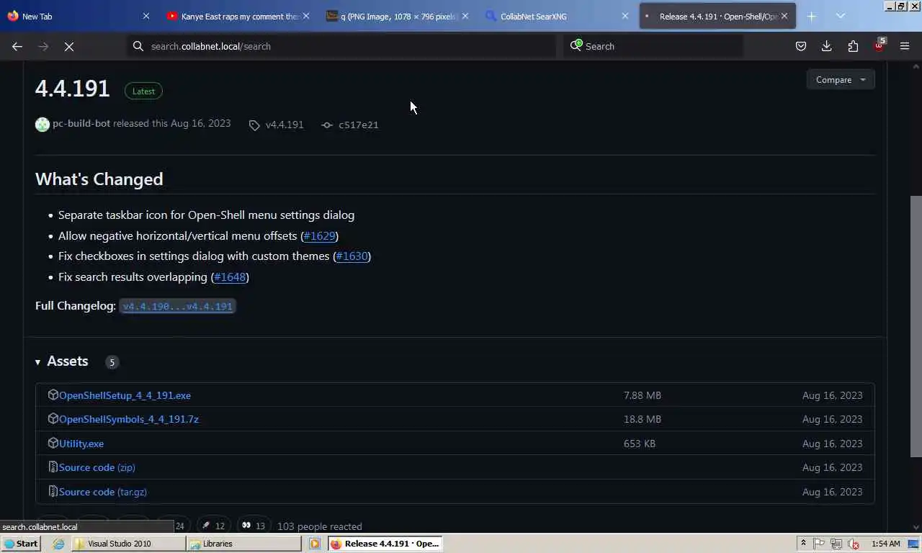Open the Firefox hamburger application menu
The width and height of the screenshot is (922, 553).
pos(905,46)
